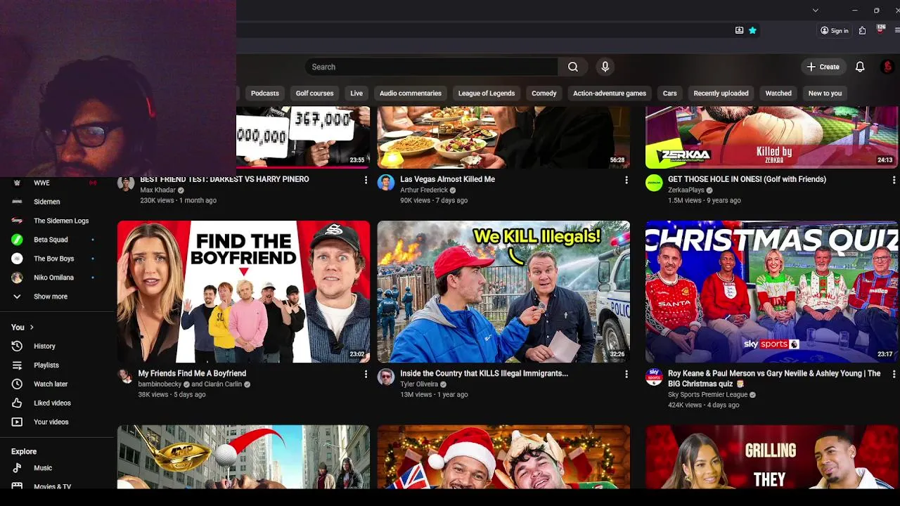900x506 pixels.
Task: Click the Create button
Action: click(x=823, y=67)
